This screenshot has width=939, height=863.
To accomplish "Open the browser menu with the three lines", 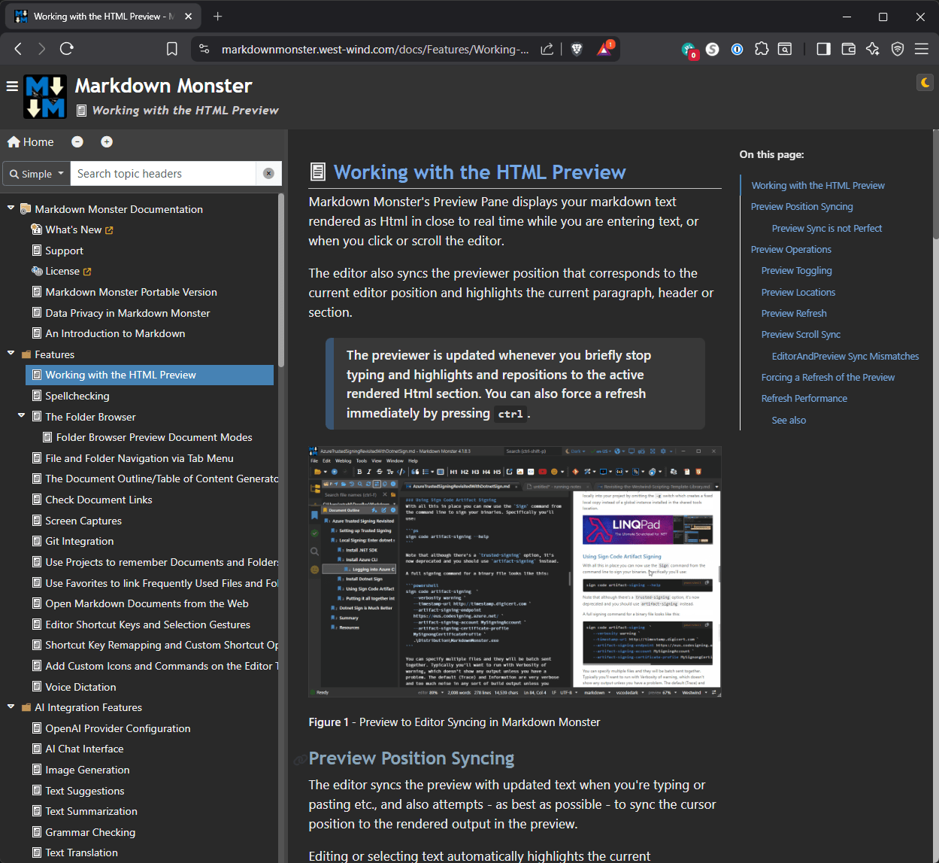I will pyautogui.click(x=922, y=48).
